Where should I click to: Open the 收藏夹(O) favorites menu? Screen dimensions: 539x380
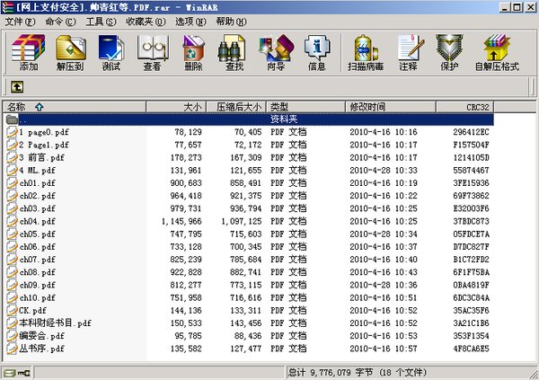click(146, 21)
